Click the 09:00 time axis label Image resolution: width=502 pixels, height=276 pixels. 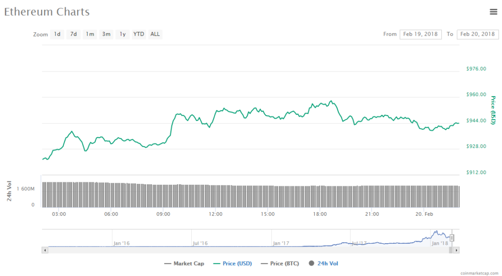[x=163, y=214]
